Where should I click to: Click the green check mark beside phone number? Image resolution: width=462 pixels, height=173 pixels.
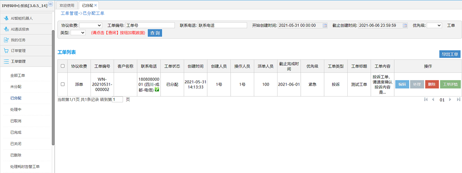pos(157,90)
